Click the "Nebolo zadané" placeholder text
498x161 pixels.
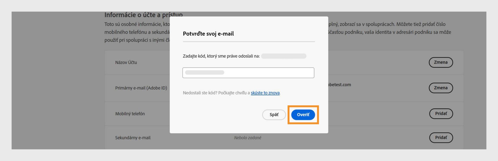coord(247,138)
